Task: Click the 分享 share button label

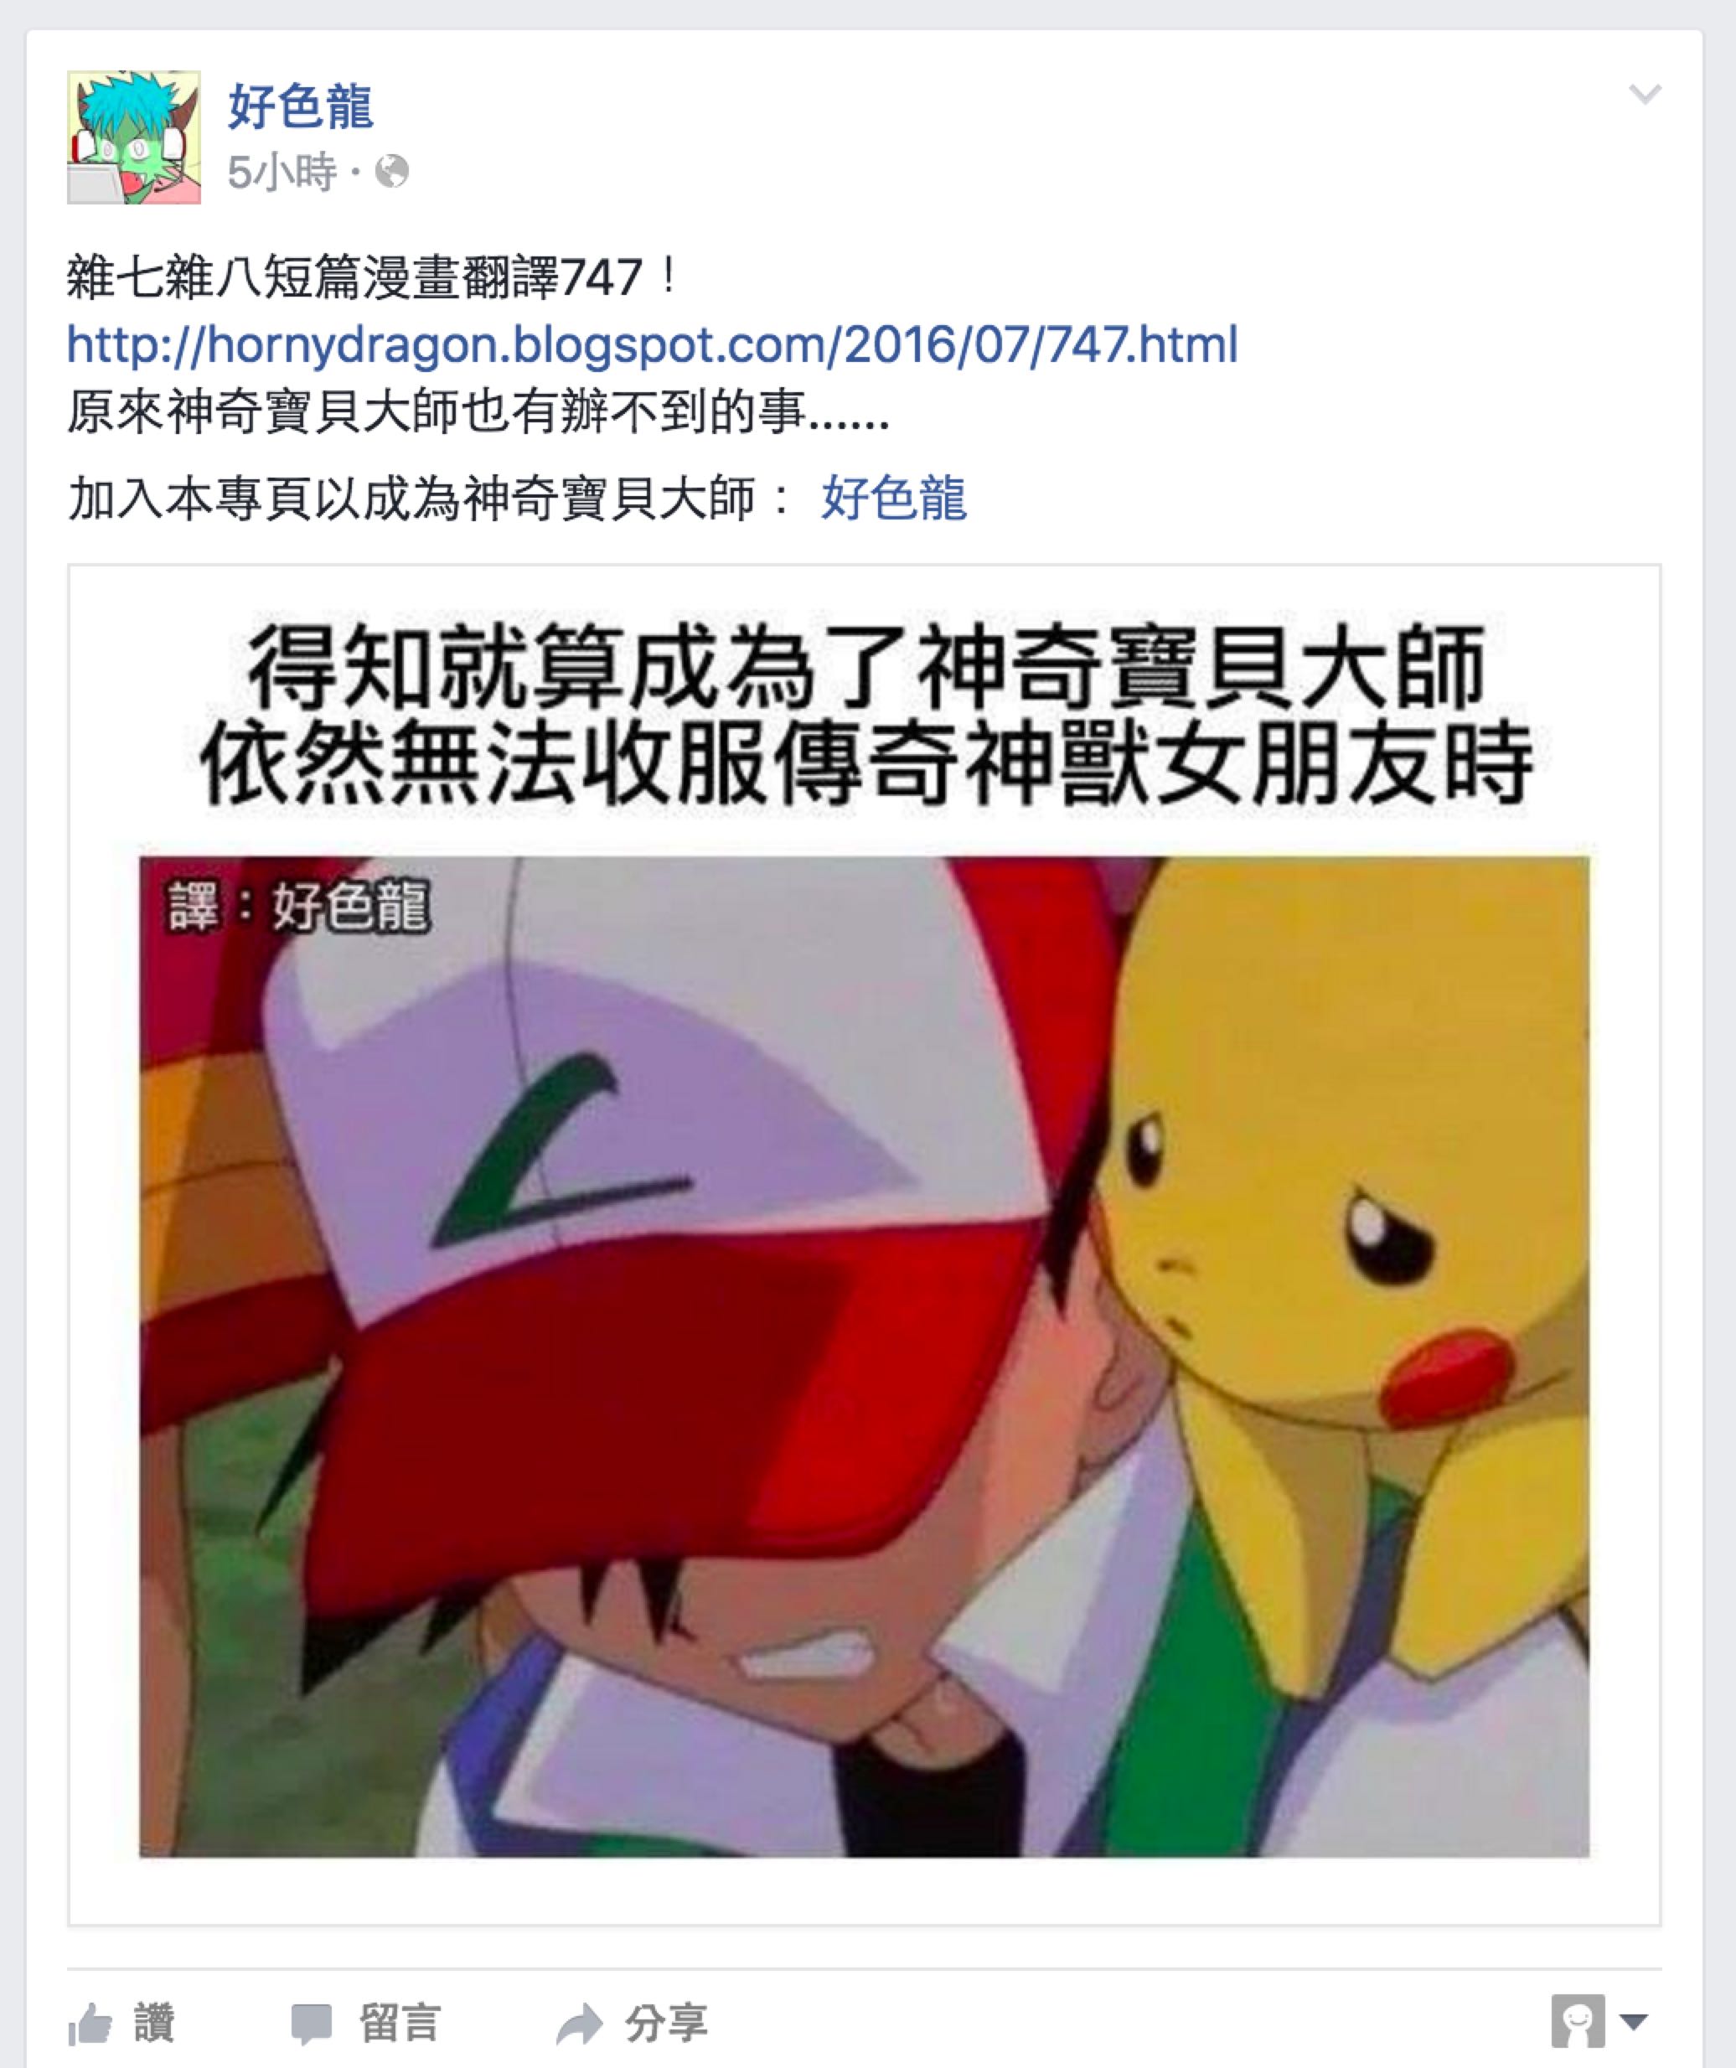Action: point(665,2024)
